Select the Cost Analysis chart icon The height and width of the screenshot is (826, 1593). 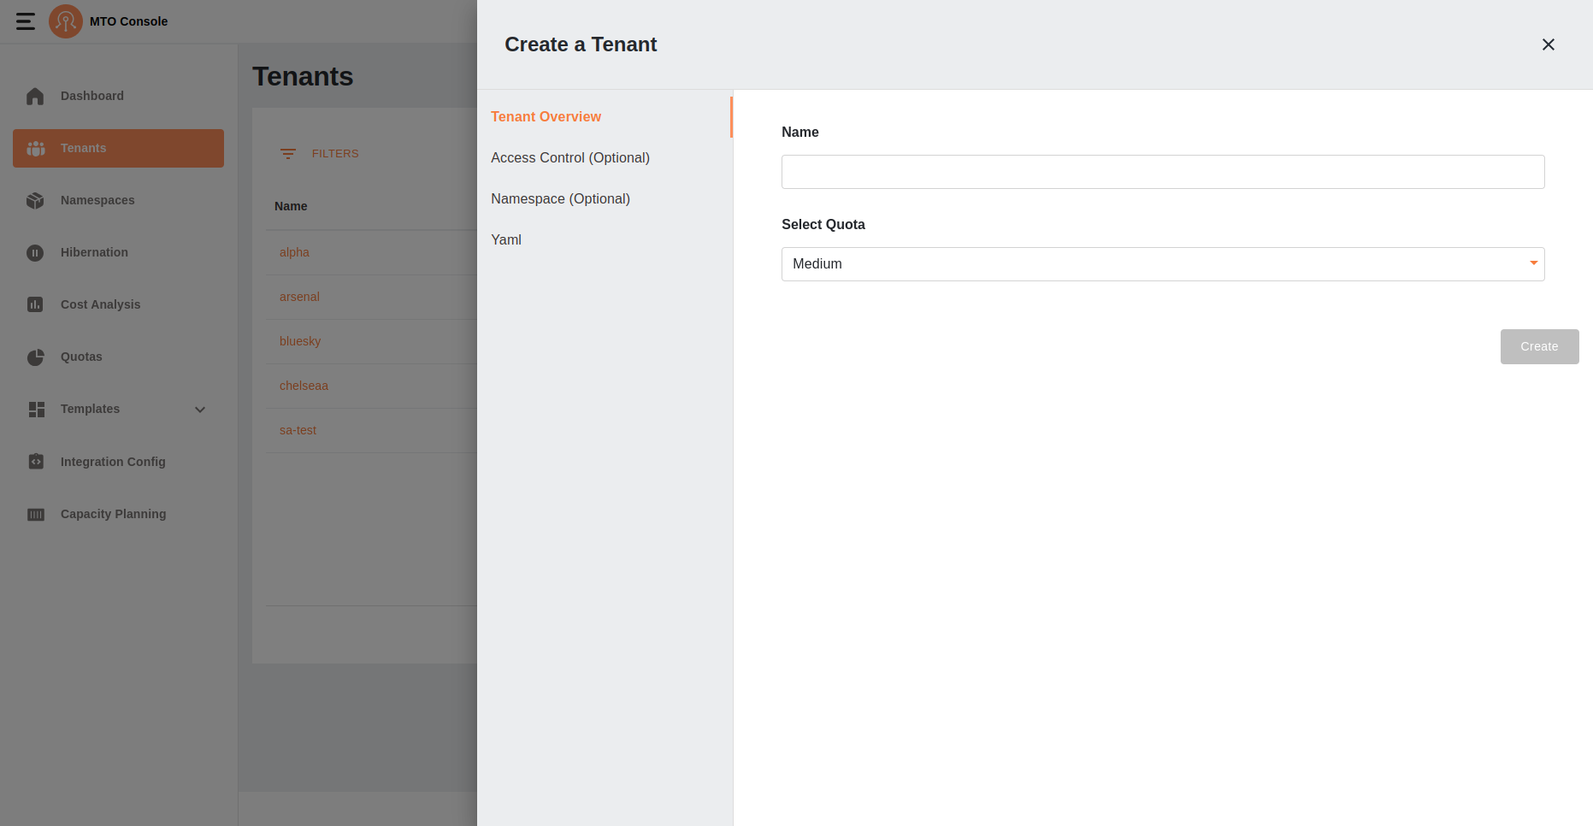35,304
